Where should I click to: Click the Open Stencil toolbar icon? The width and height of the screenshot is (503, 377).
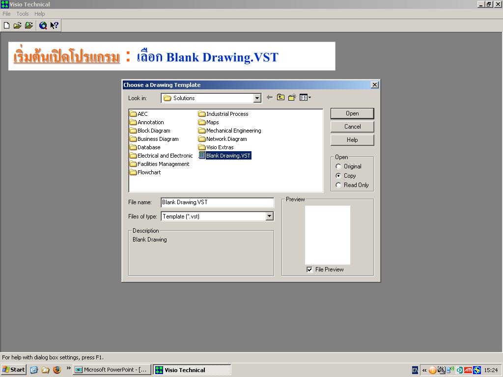(29, 26)
